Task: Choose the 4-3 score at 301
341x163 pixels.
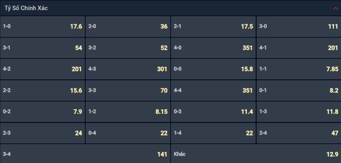Action: 128,69
